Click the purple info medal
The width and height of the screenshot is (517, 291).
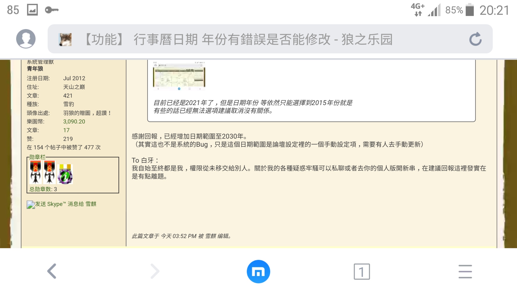click(65, 174)
